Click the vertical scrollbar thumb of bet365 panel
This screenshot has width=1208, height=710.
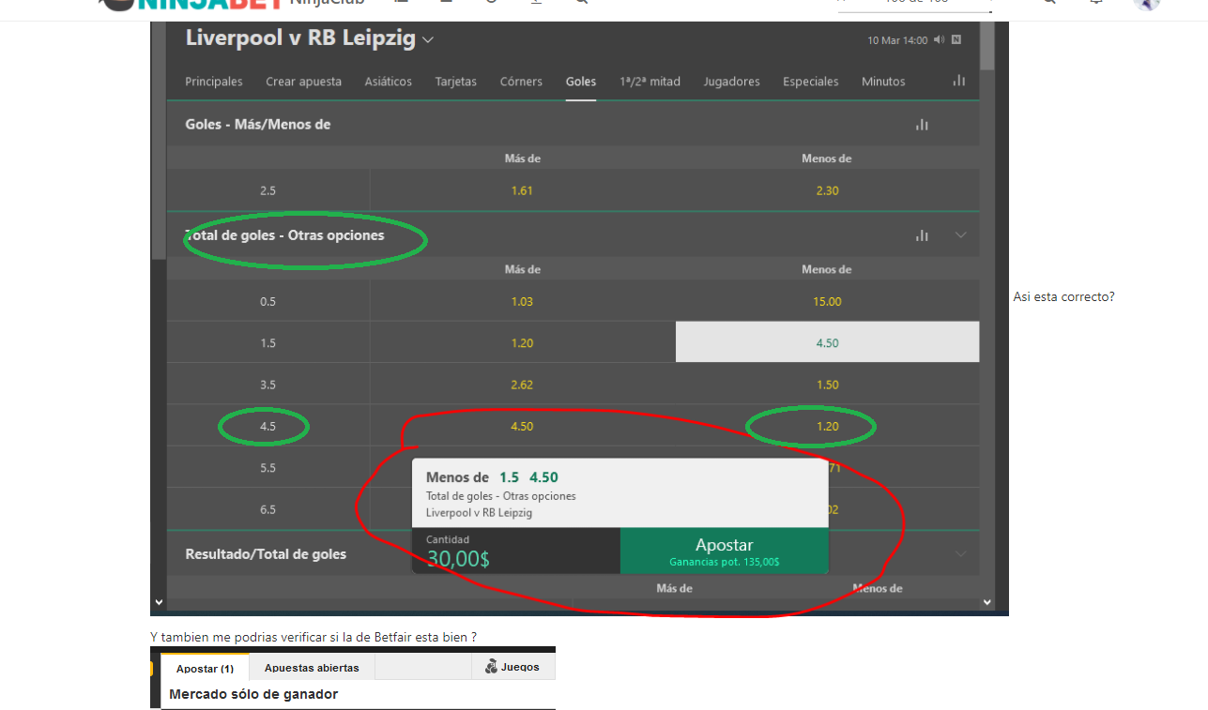click(986, 45)
